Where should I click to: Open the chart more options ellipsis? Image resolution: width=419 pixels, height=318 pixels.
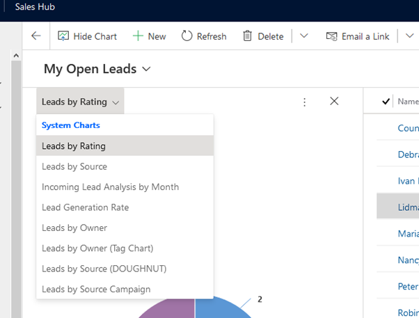[304, 102]
